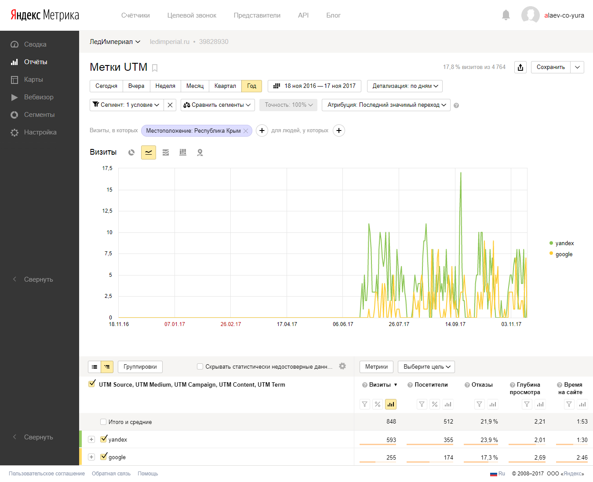This screenshot has width=593, height=482.
Task: Open the notifications bell
Action: pos(506,15)
